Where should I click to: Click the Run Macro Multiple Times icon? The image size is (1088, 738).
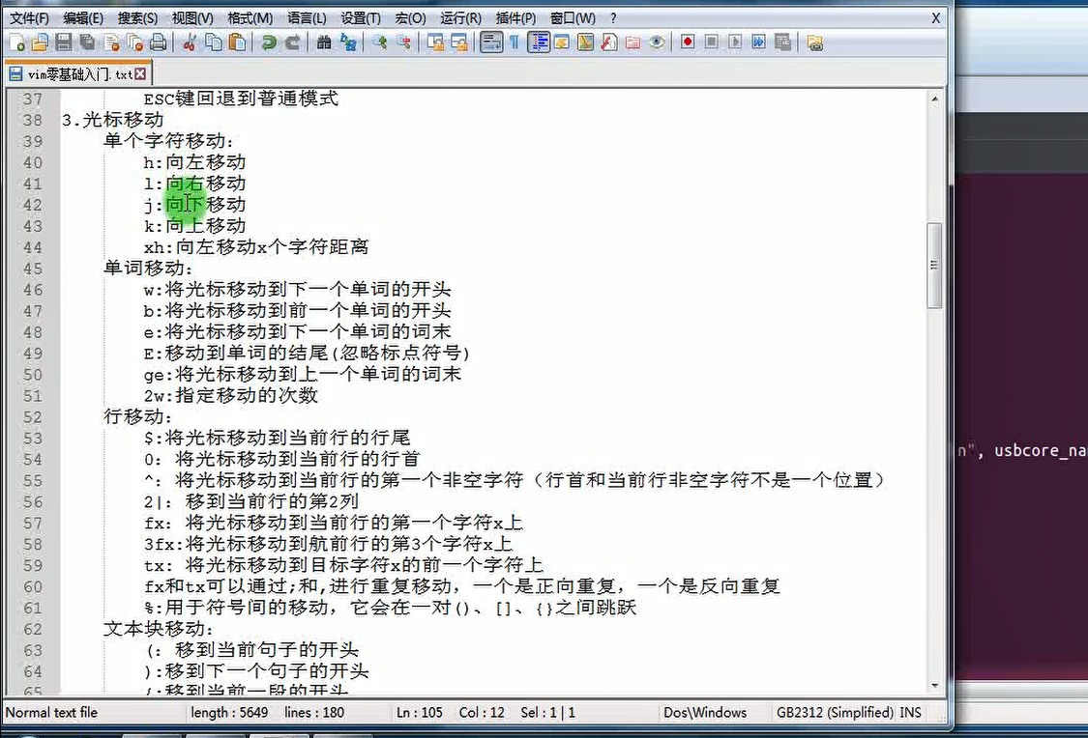758,43
